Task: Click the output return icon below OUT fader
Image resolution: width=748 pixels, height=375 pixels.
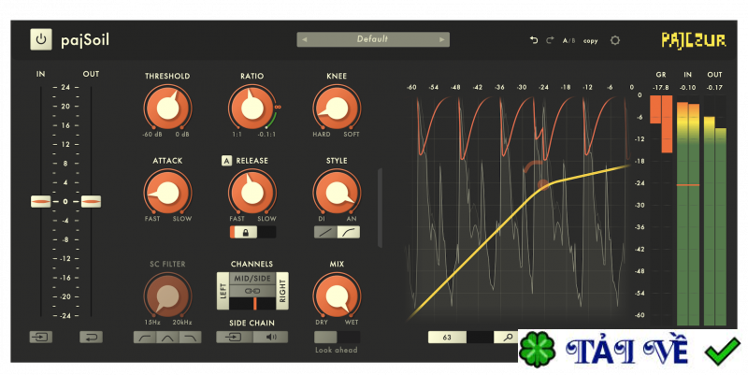Action: click(91, 338)
